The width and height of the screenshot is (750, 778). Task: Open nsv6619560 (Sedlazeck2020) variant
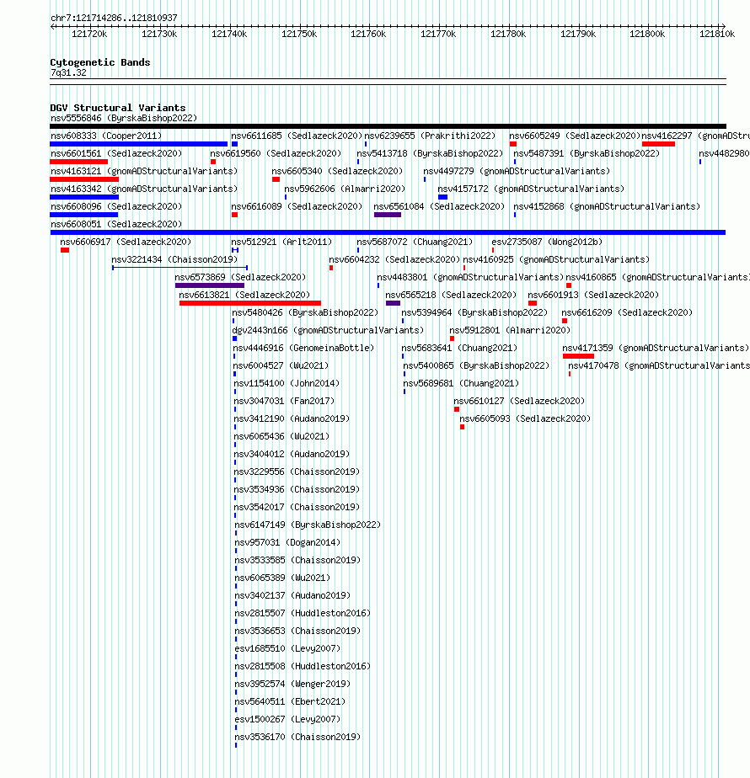click(x=276, y=154)
